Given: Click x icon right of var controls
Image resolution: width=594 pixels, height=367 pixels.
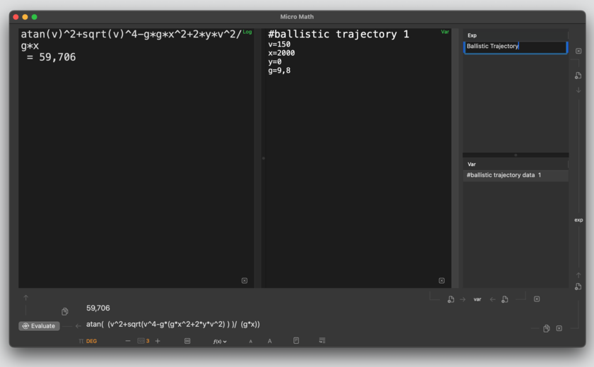Looking at the screenshot, I should pos(537,299).
